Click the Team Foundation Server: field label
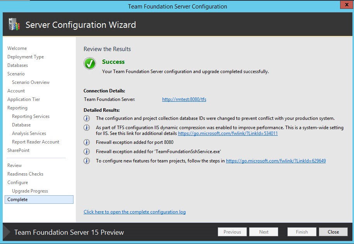 [x=109, y=99]
